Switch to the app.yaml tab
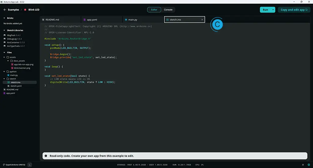Screen dimensions: 313x168 [x=102, y=20]
